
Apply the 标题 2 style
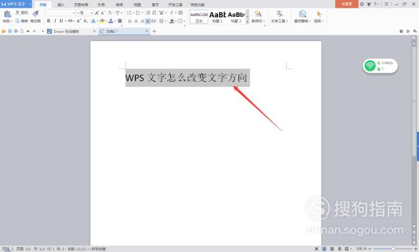(236, 17)
